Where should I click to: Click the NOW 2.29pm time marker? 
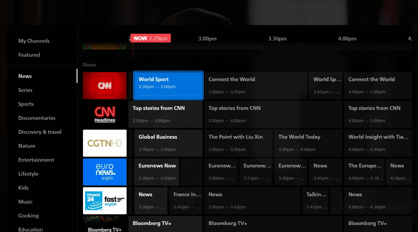pos(150,38)
